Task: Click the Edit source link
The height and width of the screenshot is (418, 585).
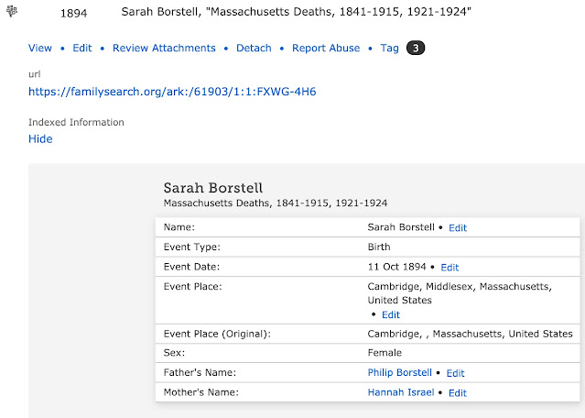Action: coord(82,48)
